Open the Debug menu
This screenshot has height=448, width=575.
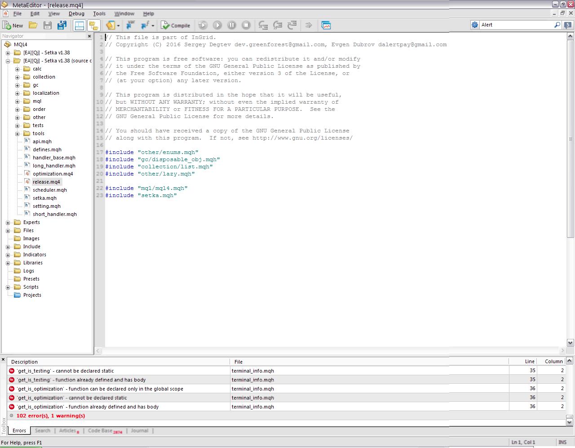(x=76, y=13)
